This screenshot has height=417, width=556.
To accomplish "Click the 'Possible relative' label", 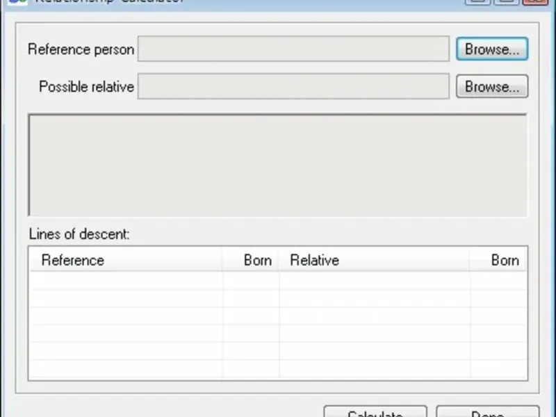I will [86, 86].
